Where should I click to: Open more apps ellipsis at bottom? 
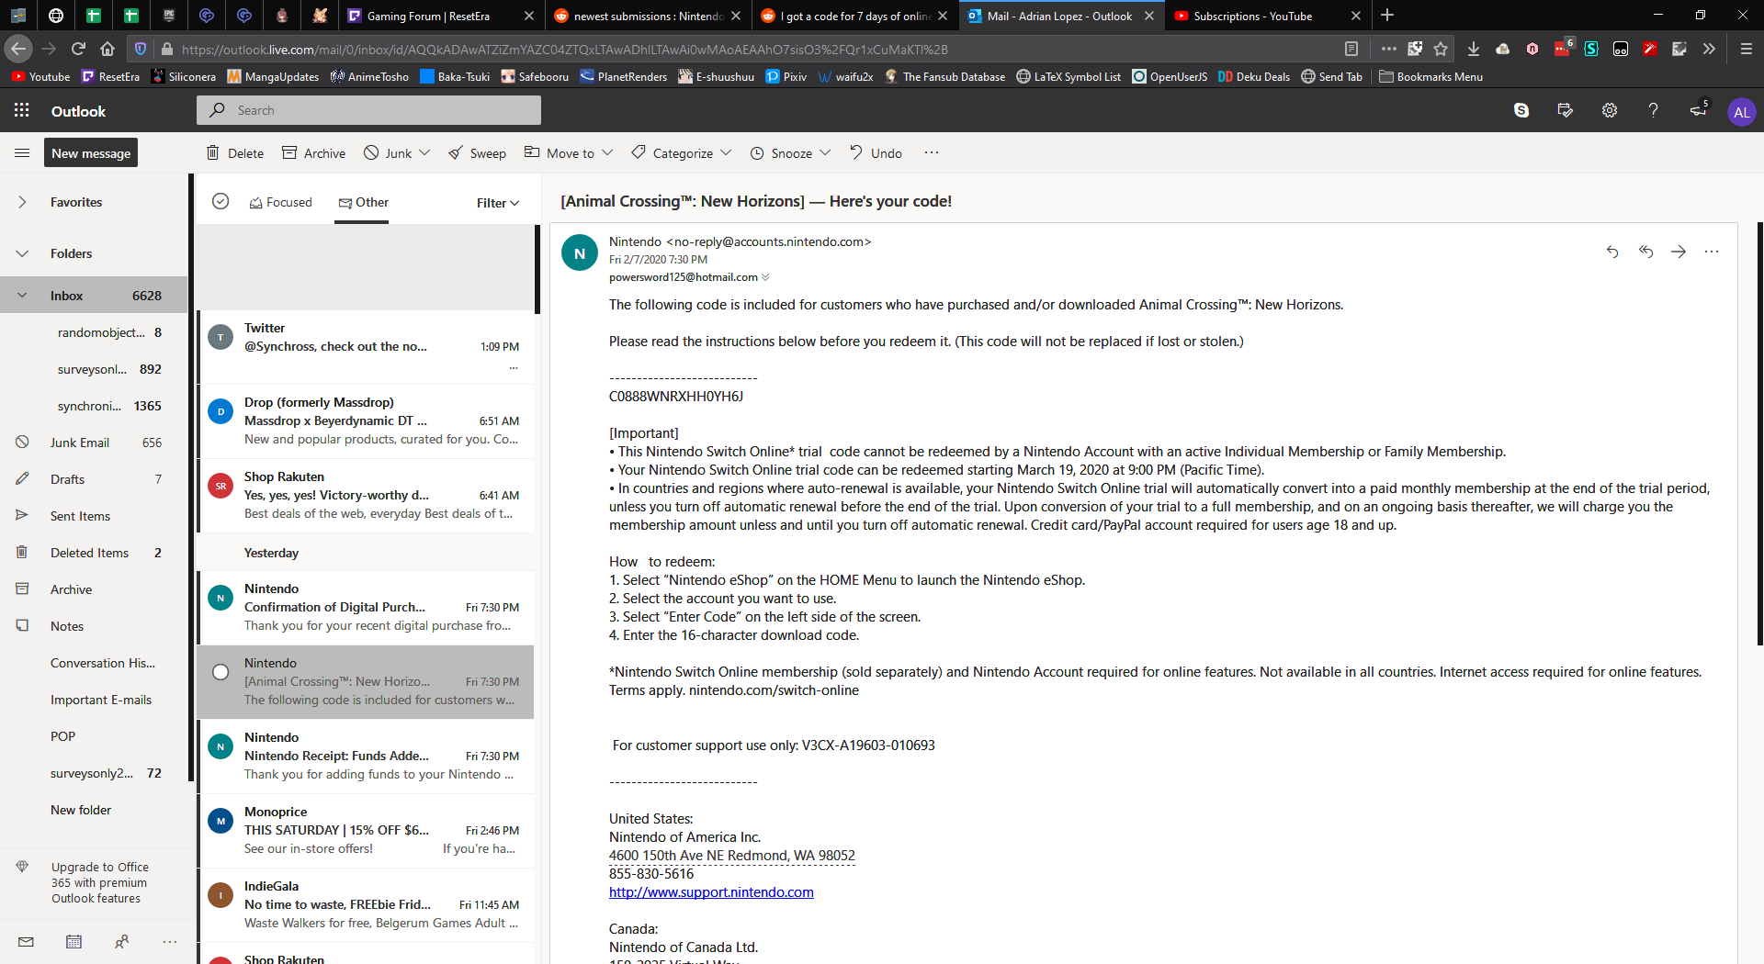point(169,942)
